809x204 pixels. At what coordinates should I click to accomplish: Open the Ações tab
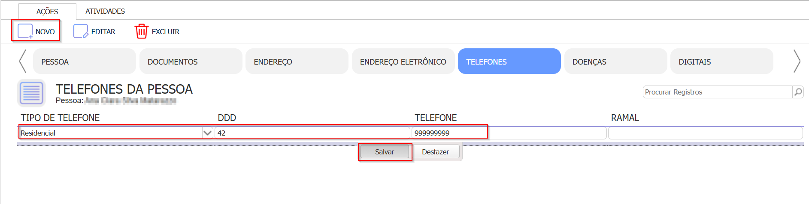coord(47,12)
